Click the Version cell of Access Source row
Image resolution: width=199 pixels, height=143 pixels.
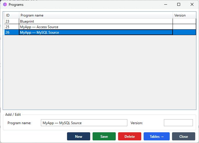point(184,27)
